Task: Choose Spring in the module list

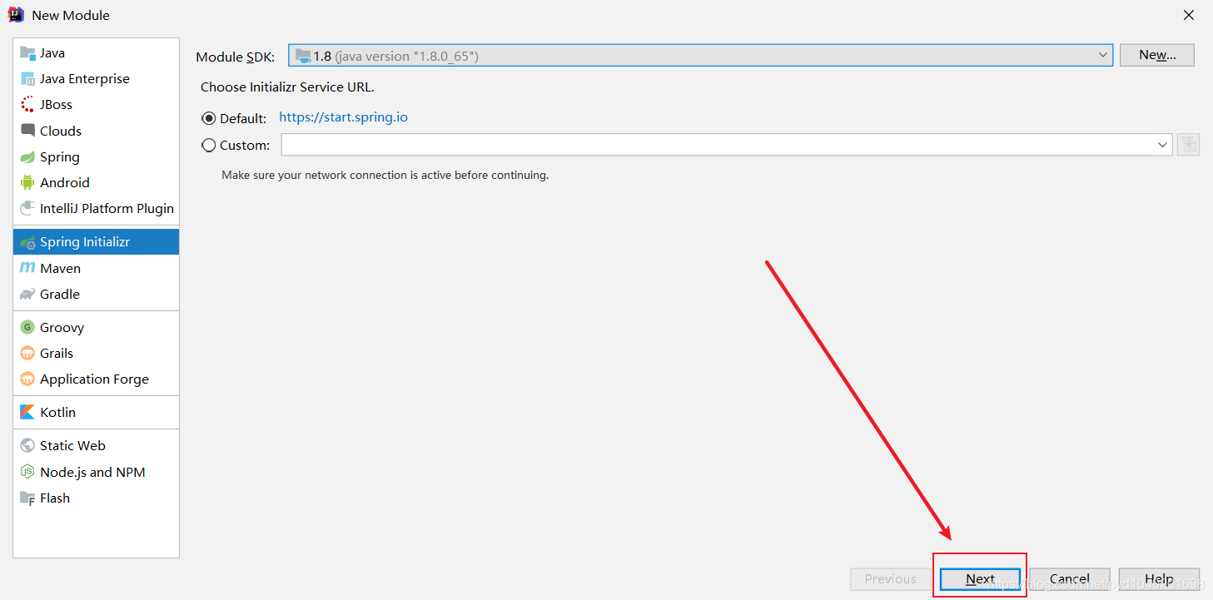Action: [x=97, y=157]
